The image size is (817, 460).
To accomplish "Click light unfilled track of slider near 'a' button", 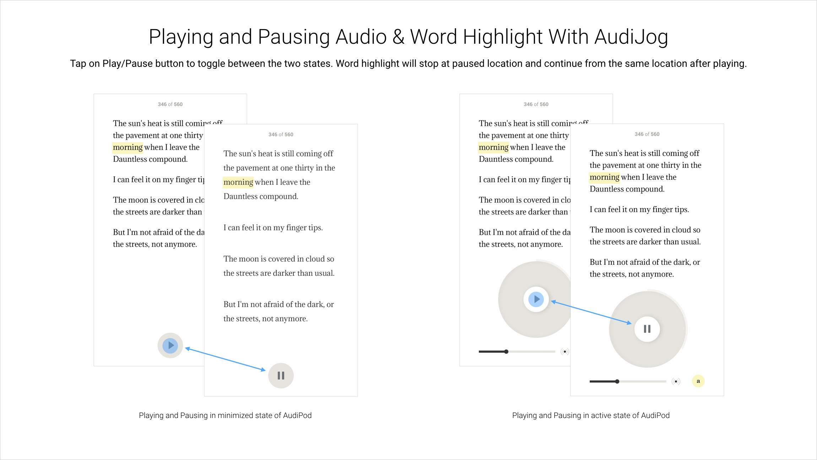I will [643, 381].
